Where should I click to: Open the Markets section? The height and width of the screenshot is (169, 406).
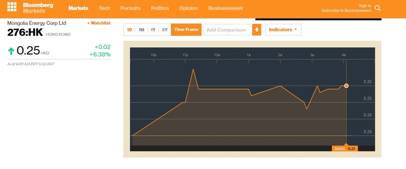click(x=78, y=8)
